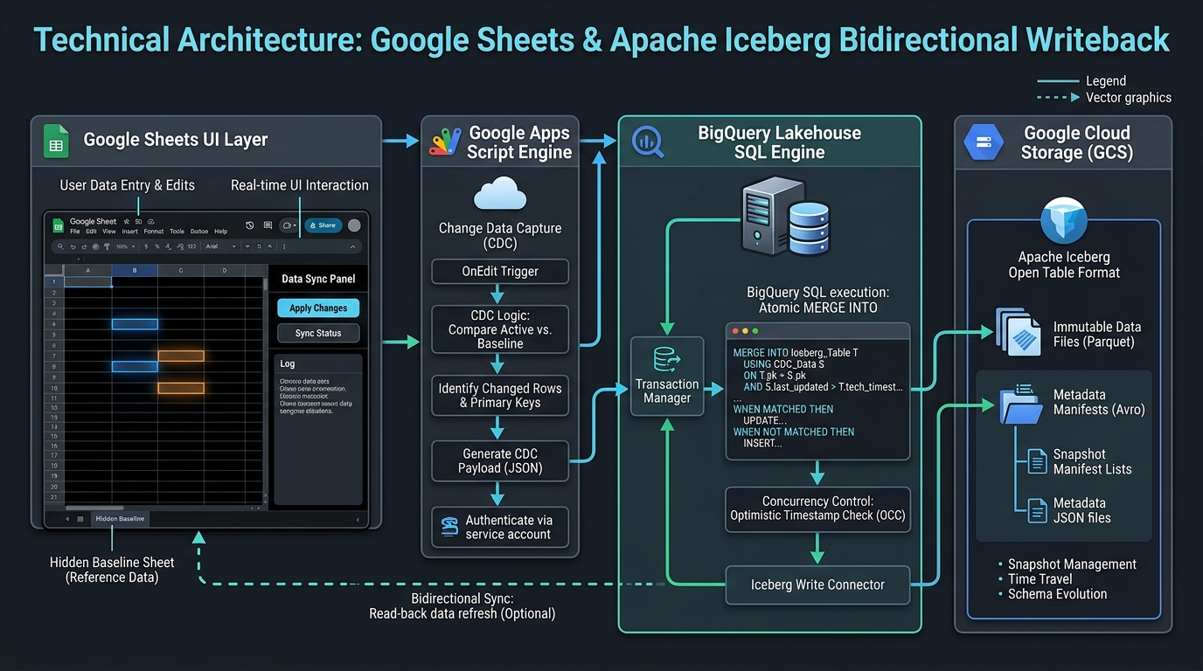1203x671 pixels.
Task: Click the cloud save status icon by title
Action: (150, 221)
